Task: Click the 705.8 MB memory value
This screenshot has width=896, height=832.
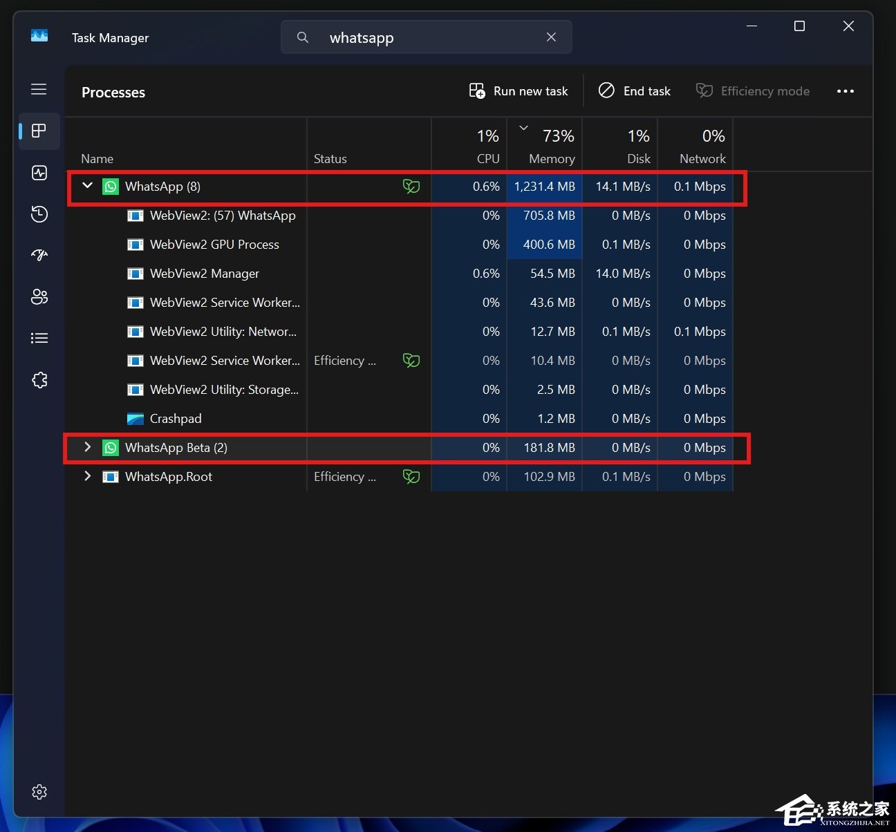Action: coord(549,216)
